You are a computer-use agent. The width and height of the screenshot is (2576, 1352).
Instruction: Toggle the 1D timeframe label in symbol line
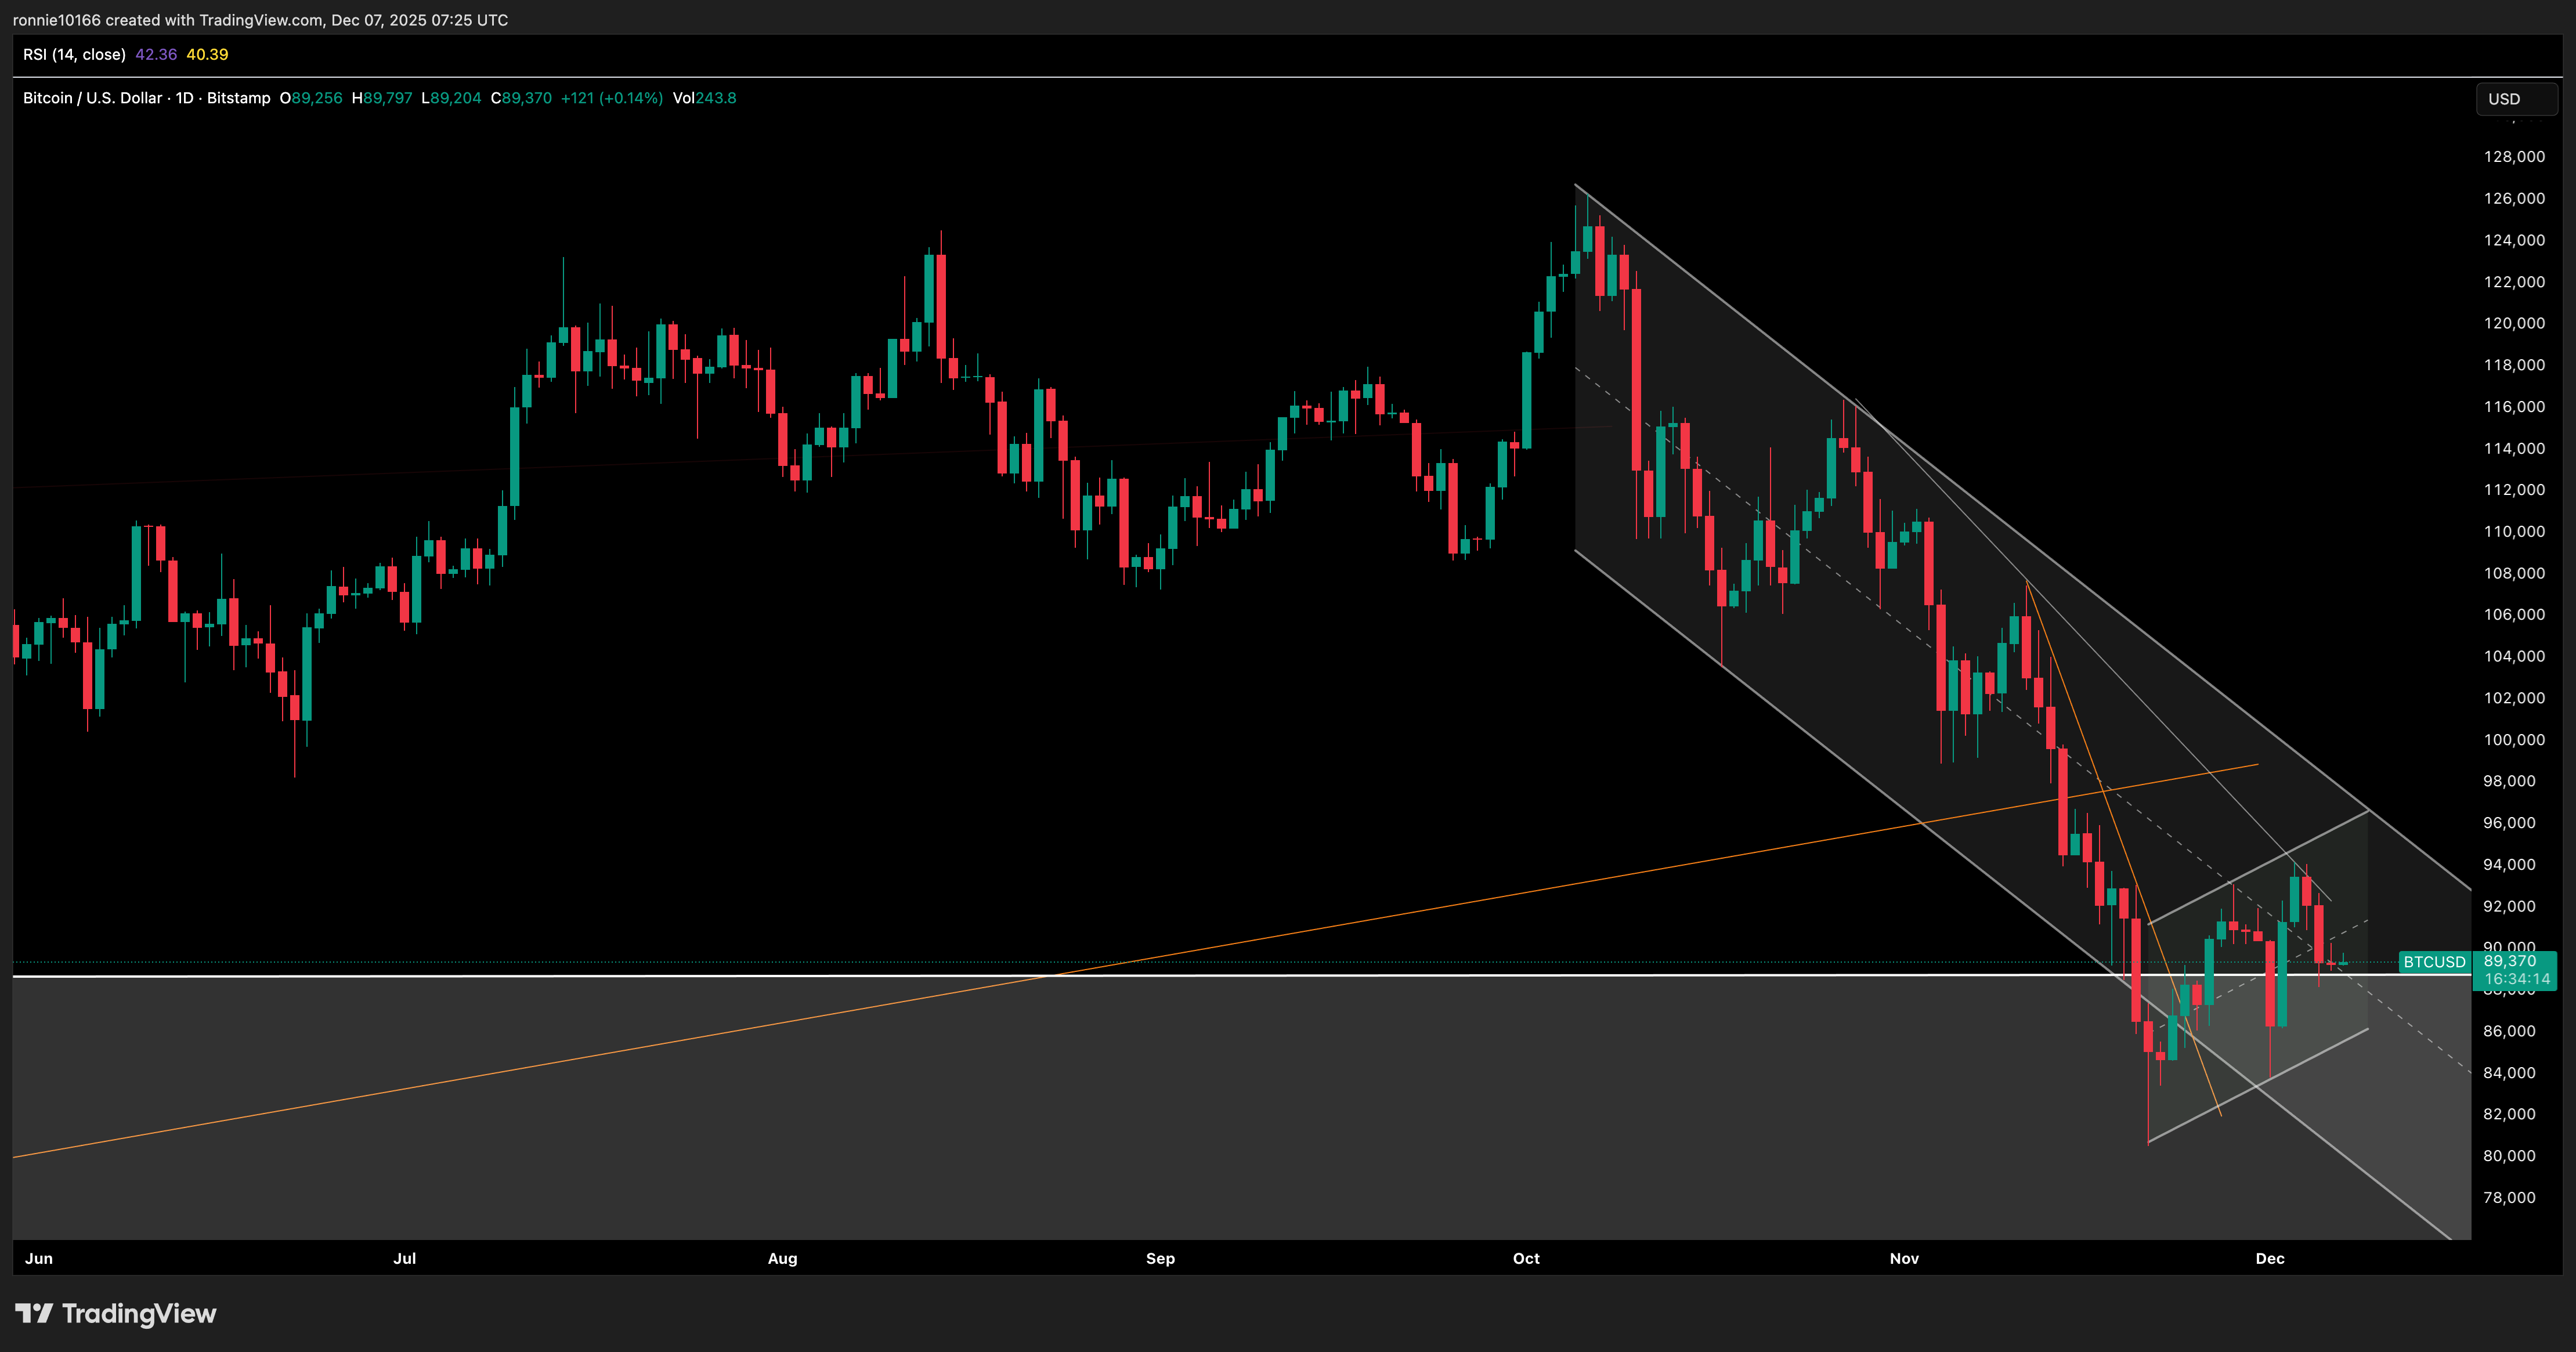pos(183,98)
